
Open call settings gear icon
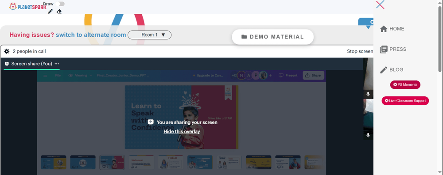point(7,51)
